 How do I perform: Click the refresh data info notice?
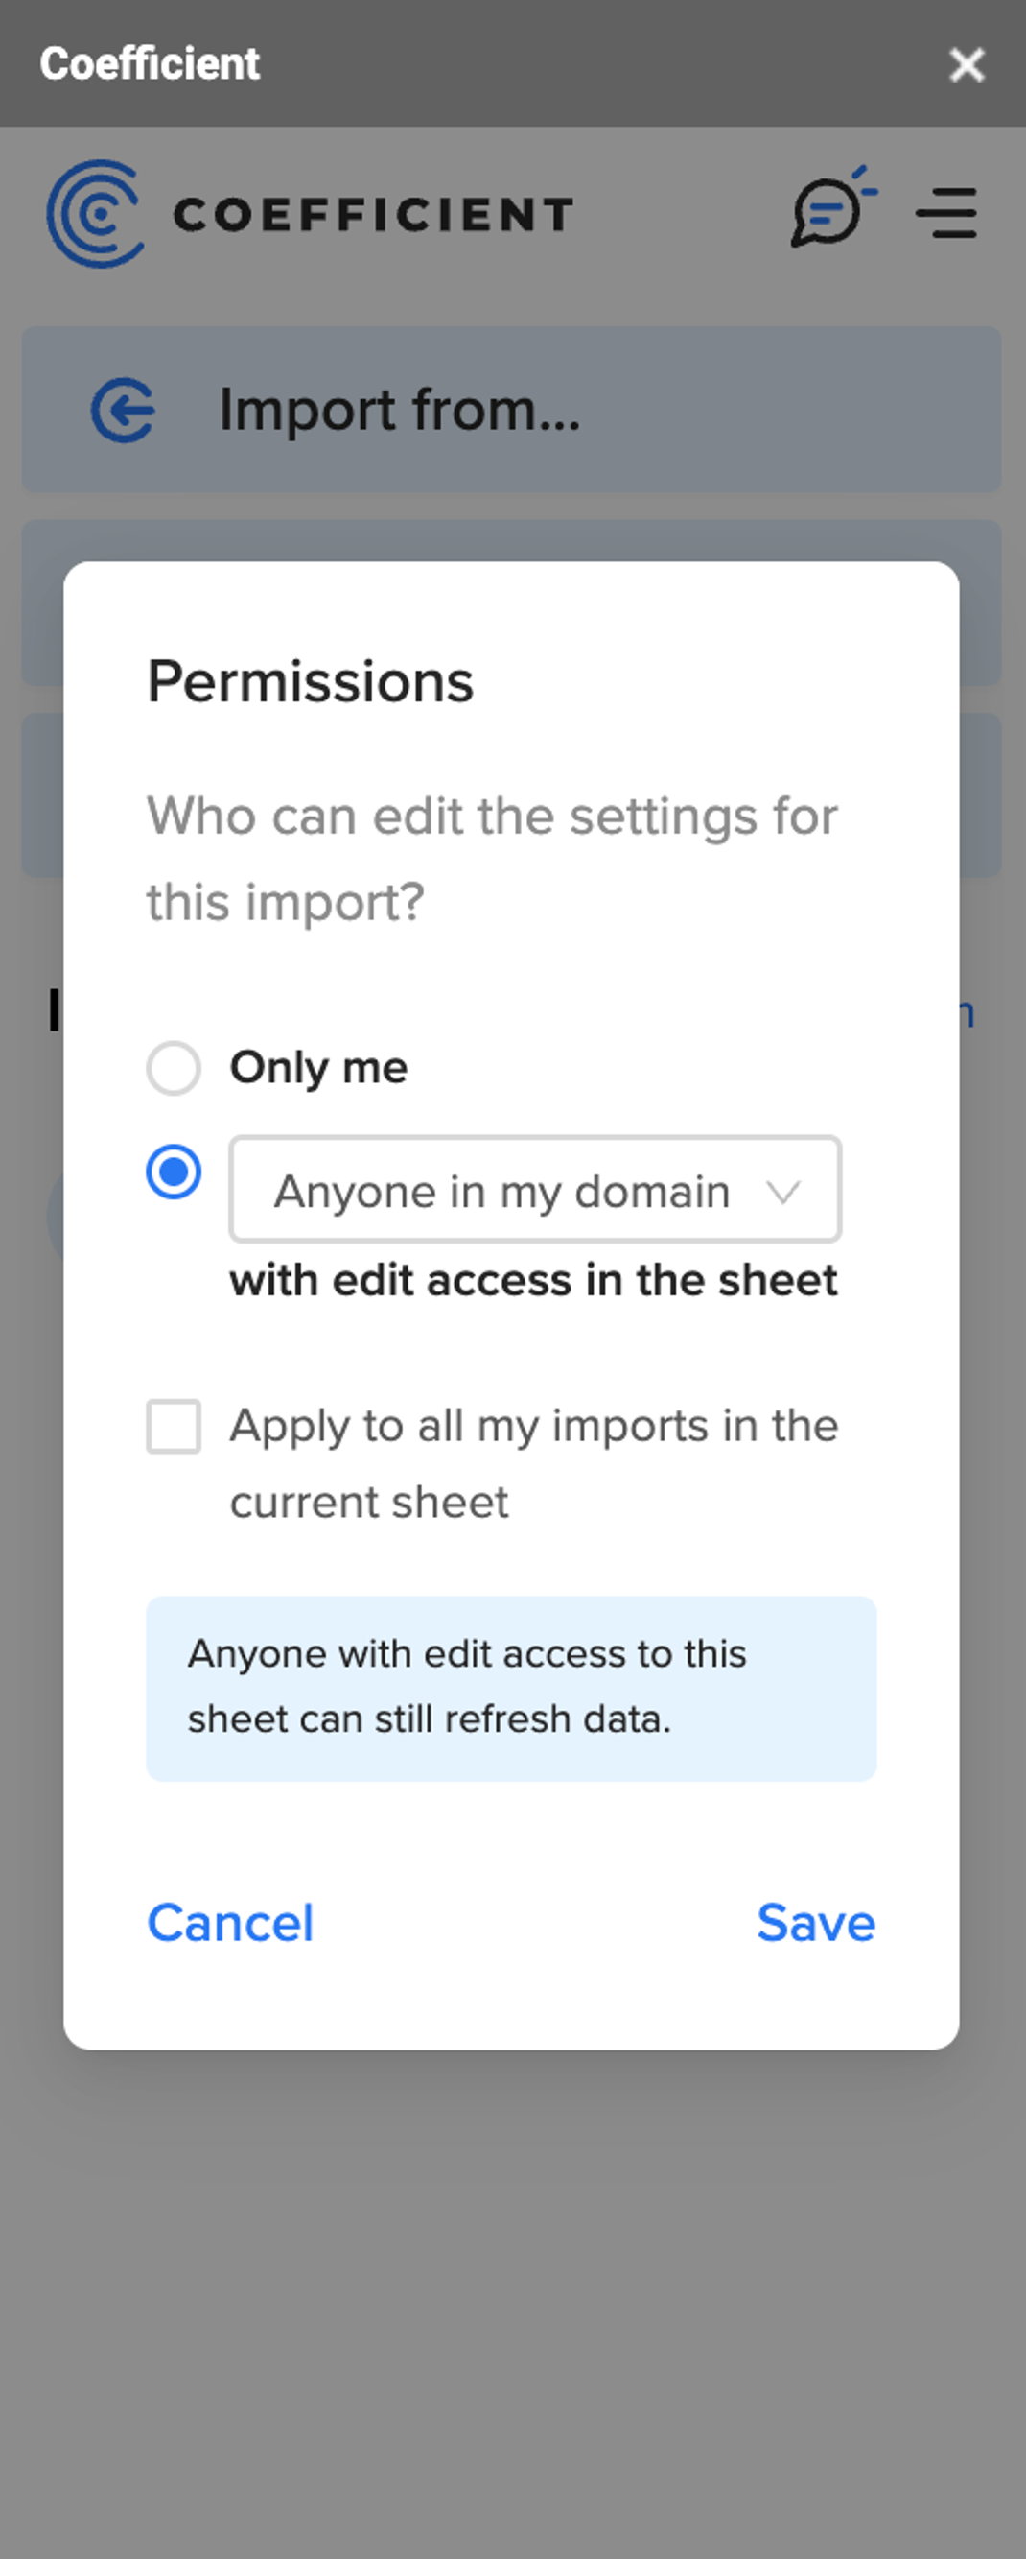tap(511, 1688)
